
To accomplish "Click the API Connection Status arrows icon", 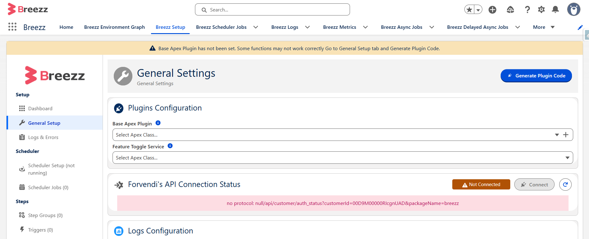I will (x=119, y=185).
